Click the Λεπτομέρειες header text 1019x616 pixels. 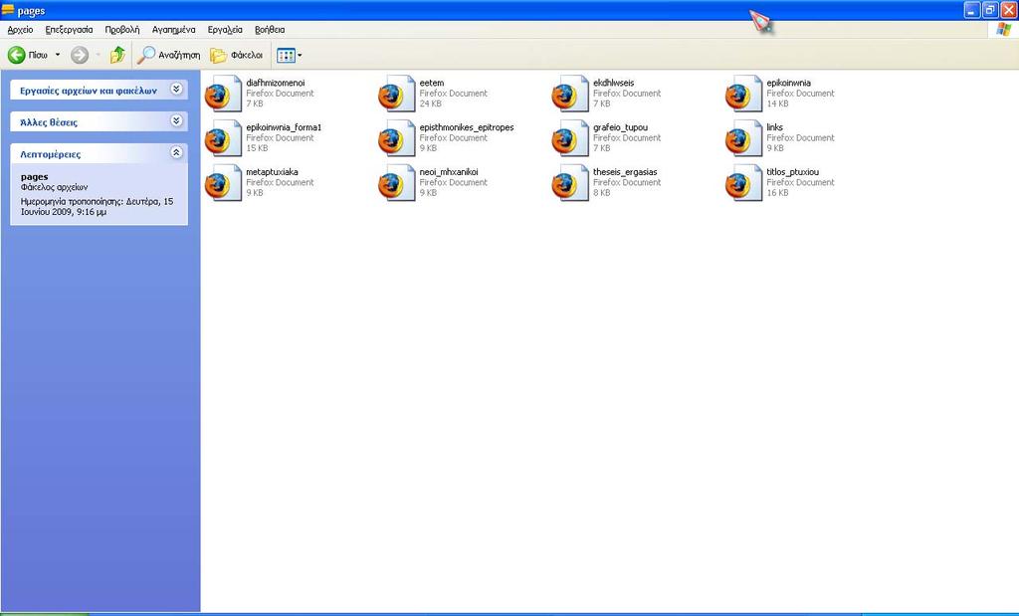click(x=51, y=154)
